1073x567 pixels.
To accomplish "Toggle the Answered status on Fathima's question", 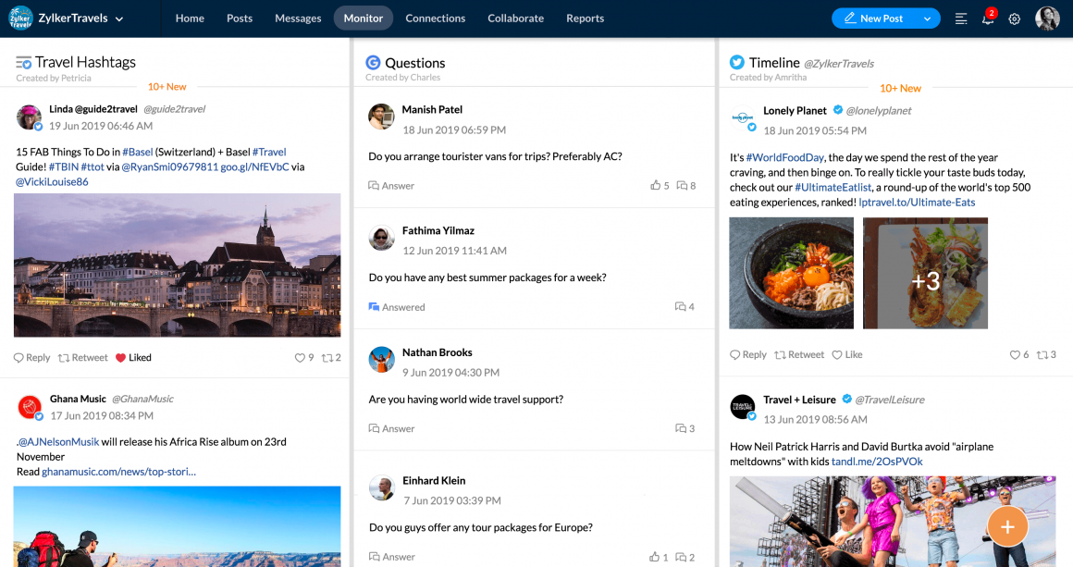I will tap(397, 307).
